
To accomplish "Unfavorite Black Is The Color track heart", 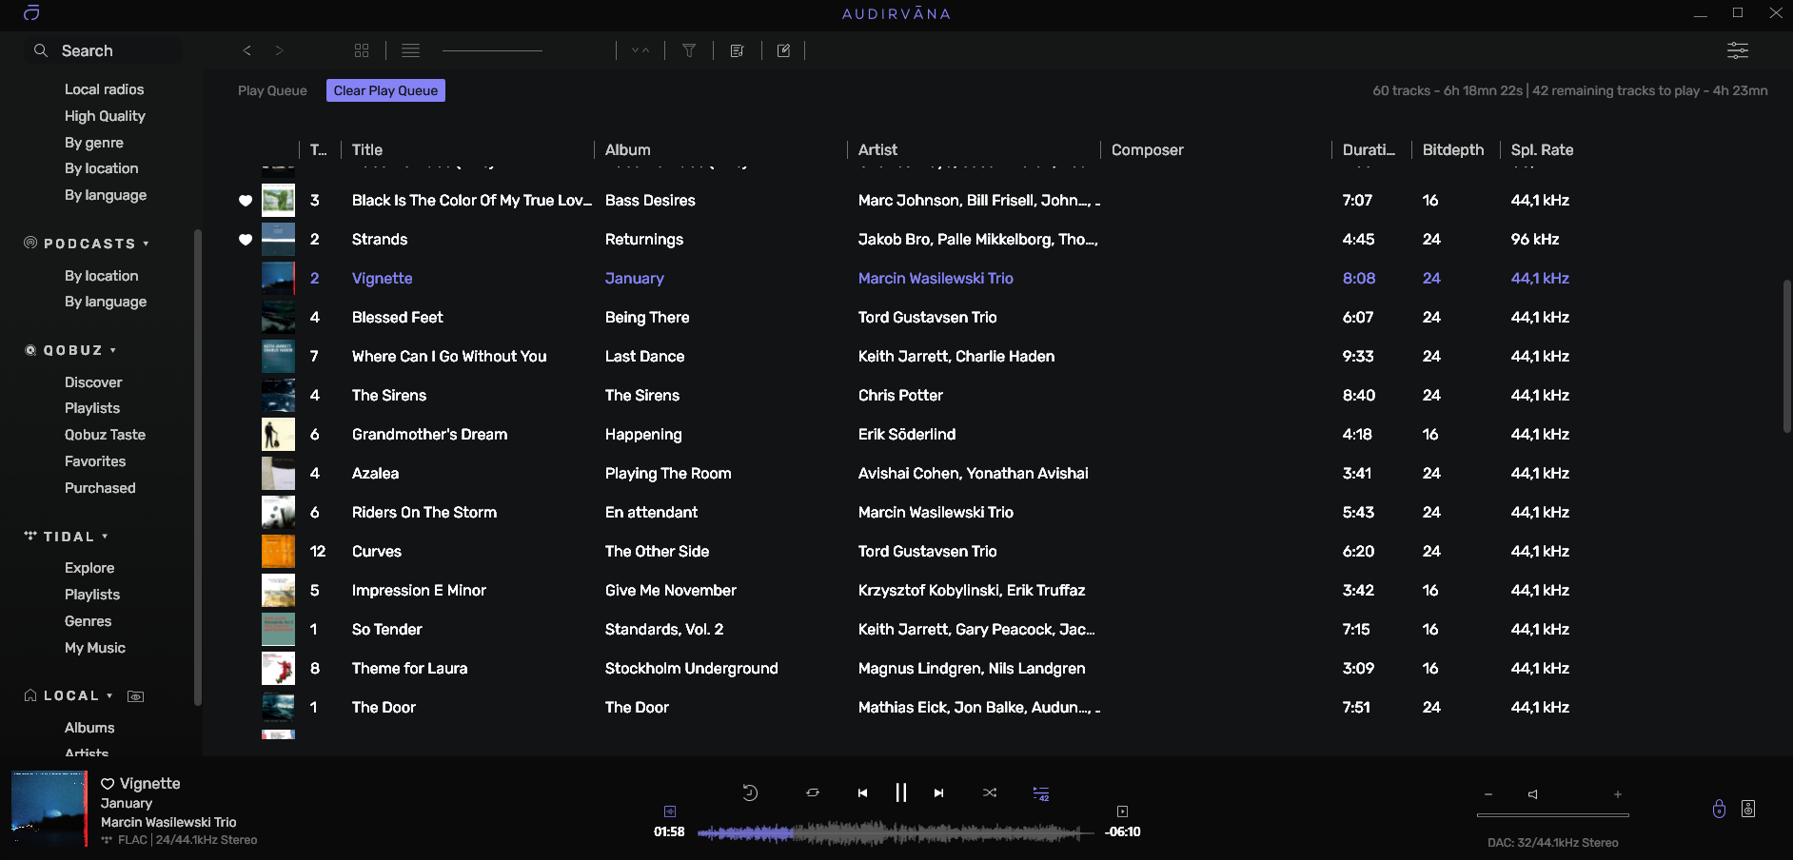I will click(246, 201).
